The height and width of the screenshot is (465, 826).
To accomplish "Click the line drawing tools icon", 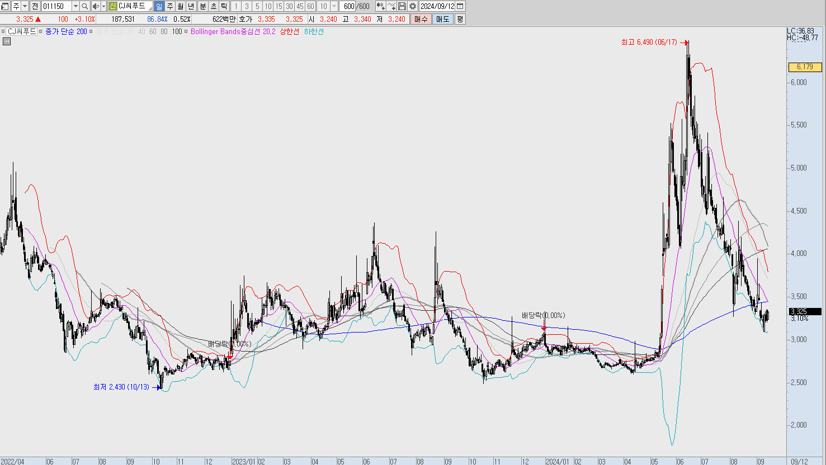I will pyautogui.click(x=391, y=6).
